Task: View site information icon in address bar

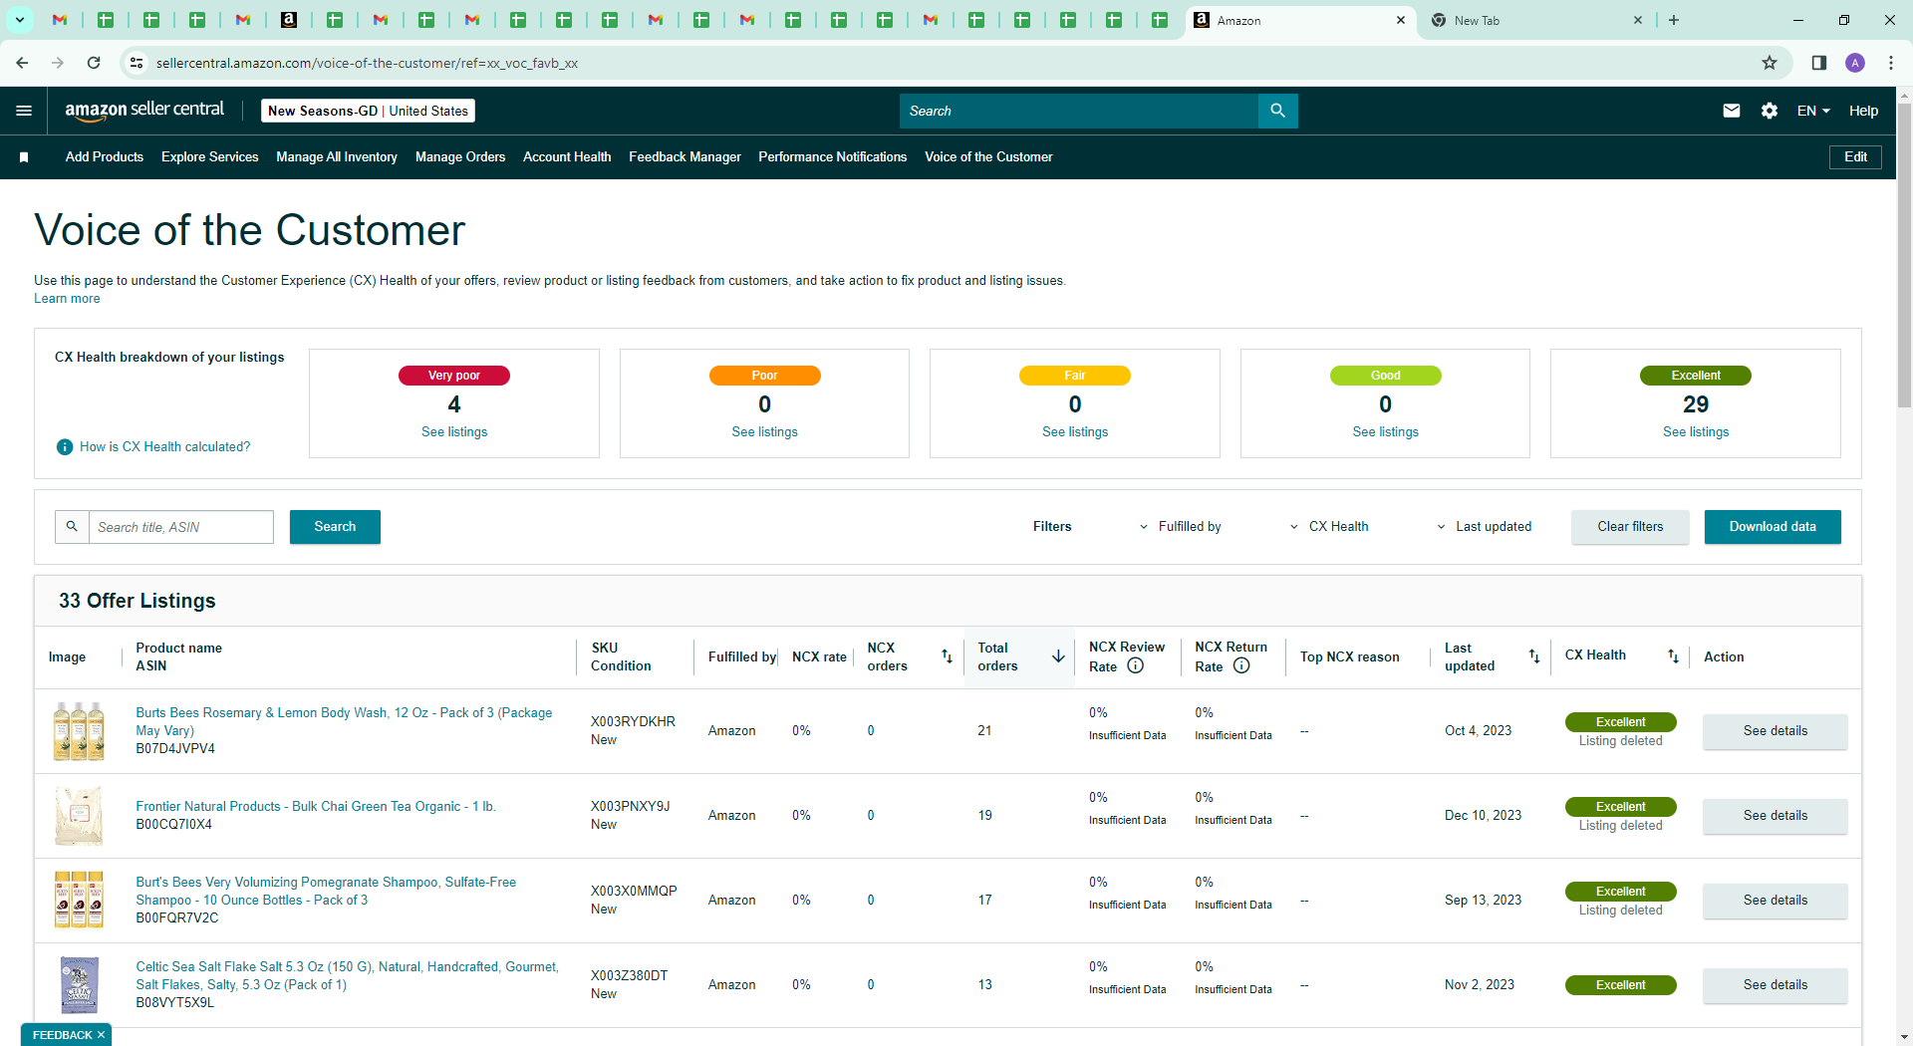Action: tap(137, 63)
